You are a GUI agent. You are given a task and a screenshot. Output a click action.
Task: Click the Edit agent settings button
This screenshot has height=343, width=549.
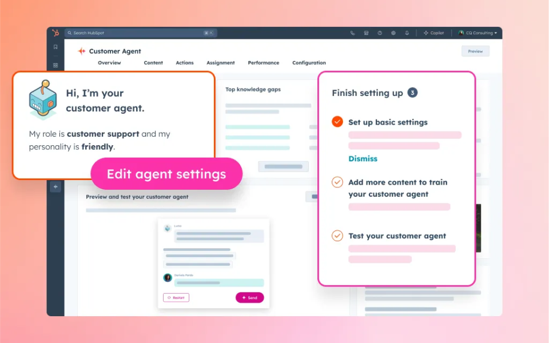tap(166, 174)
